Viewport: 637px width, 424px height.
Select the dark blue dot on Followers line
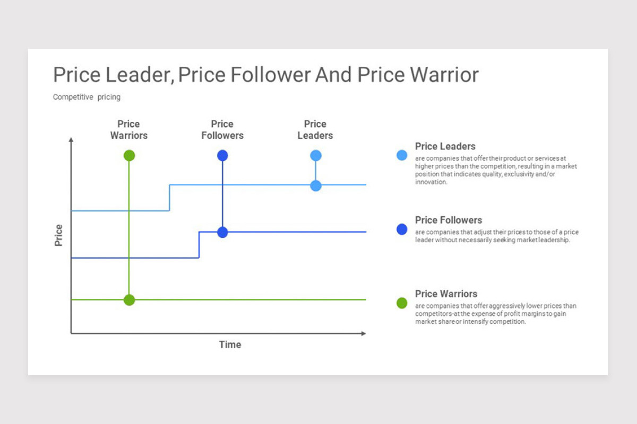click(x=222, y=232)
